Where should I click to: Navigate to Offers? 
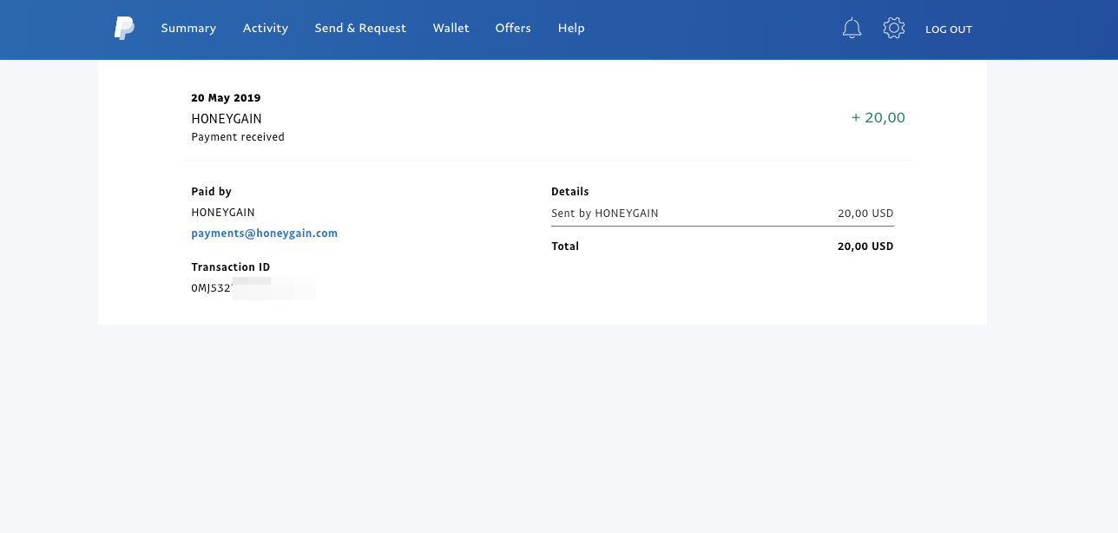pyautogui.click(x=513, y=29)
